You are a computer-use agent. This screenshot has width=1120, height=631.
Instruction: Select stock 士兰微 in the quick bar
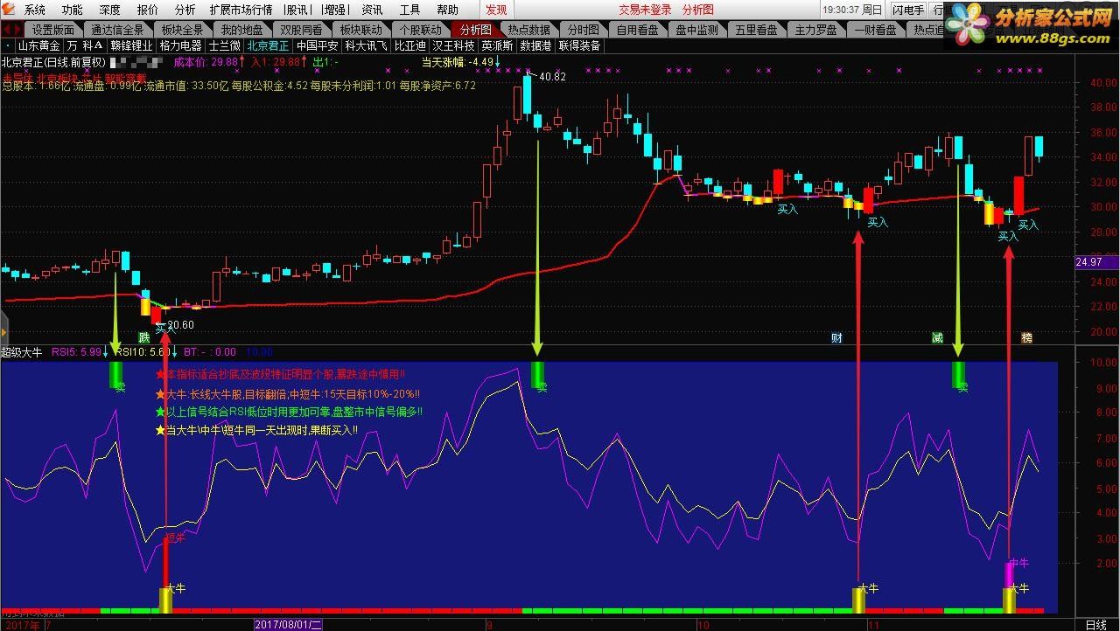(x=225, y=45)
